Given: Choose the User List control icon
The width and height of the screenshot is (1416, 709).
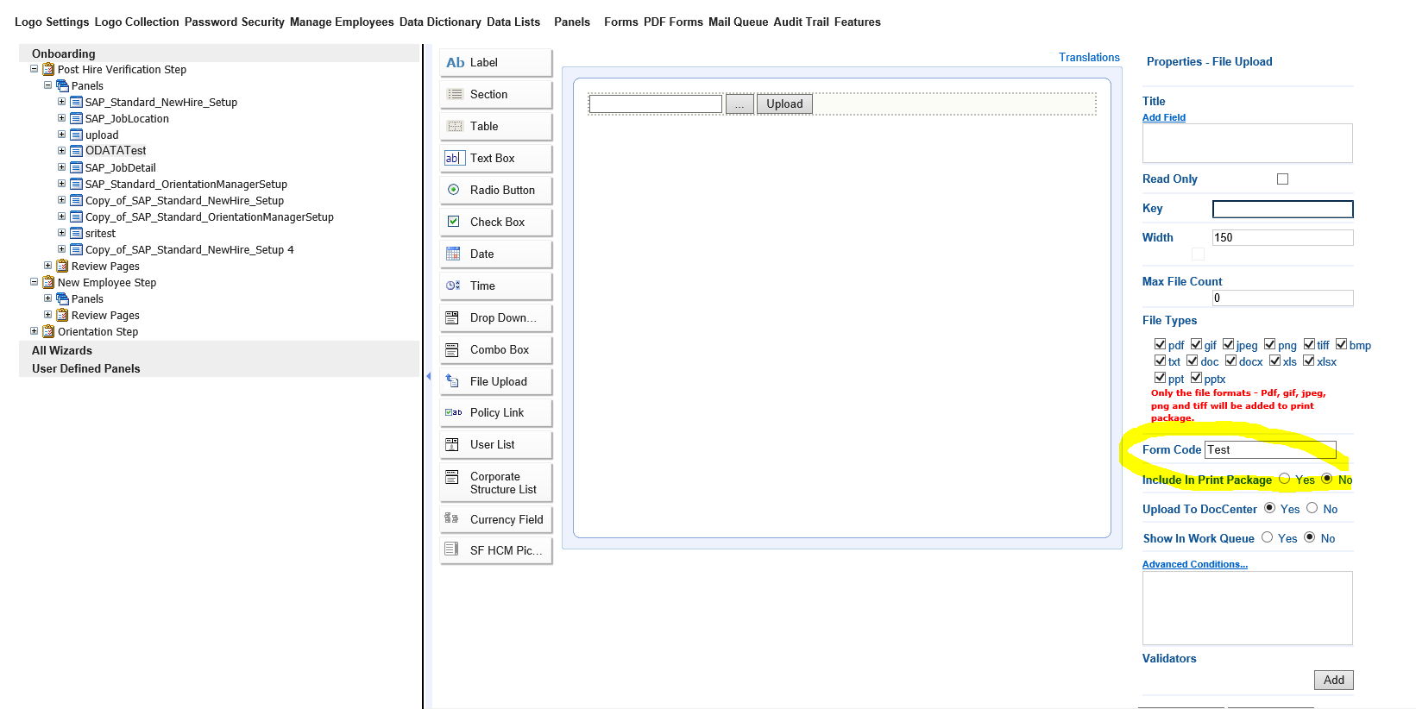Looking at the screenshot, I should click(x=451, y=444).
